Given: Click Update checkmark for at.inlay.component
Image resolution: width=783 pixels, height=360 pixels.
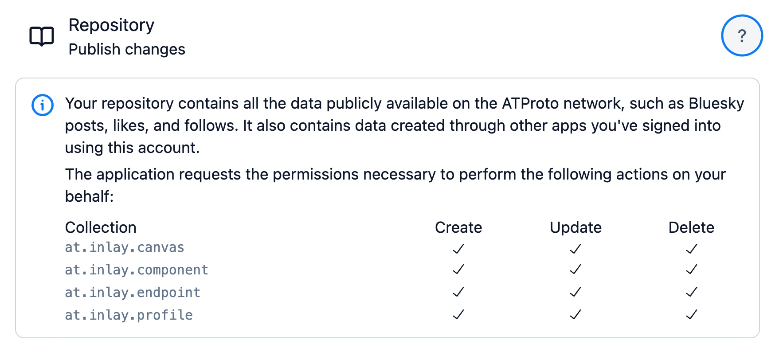Looking at the screenshot, I should 576,270.
